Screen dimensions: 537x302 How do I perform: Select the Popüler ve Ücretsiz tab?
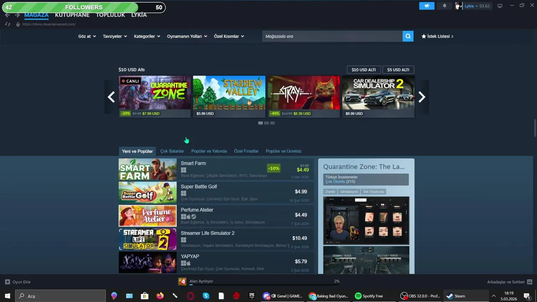[x=284, y=151]
